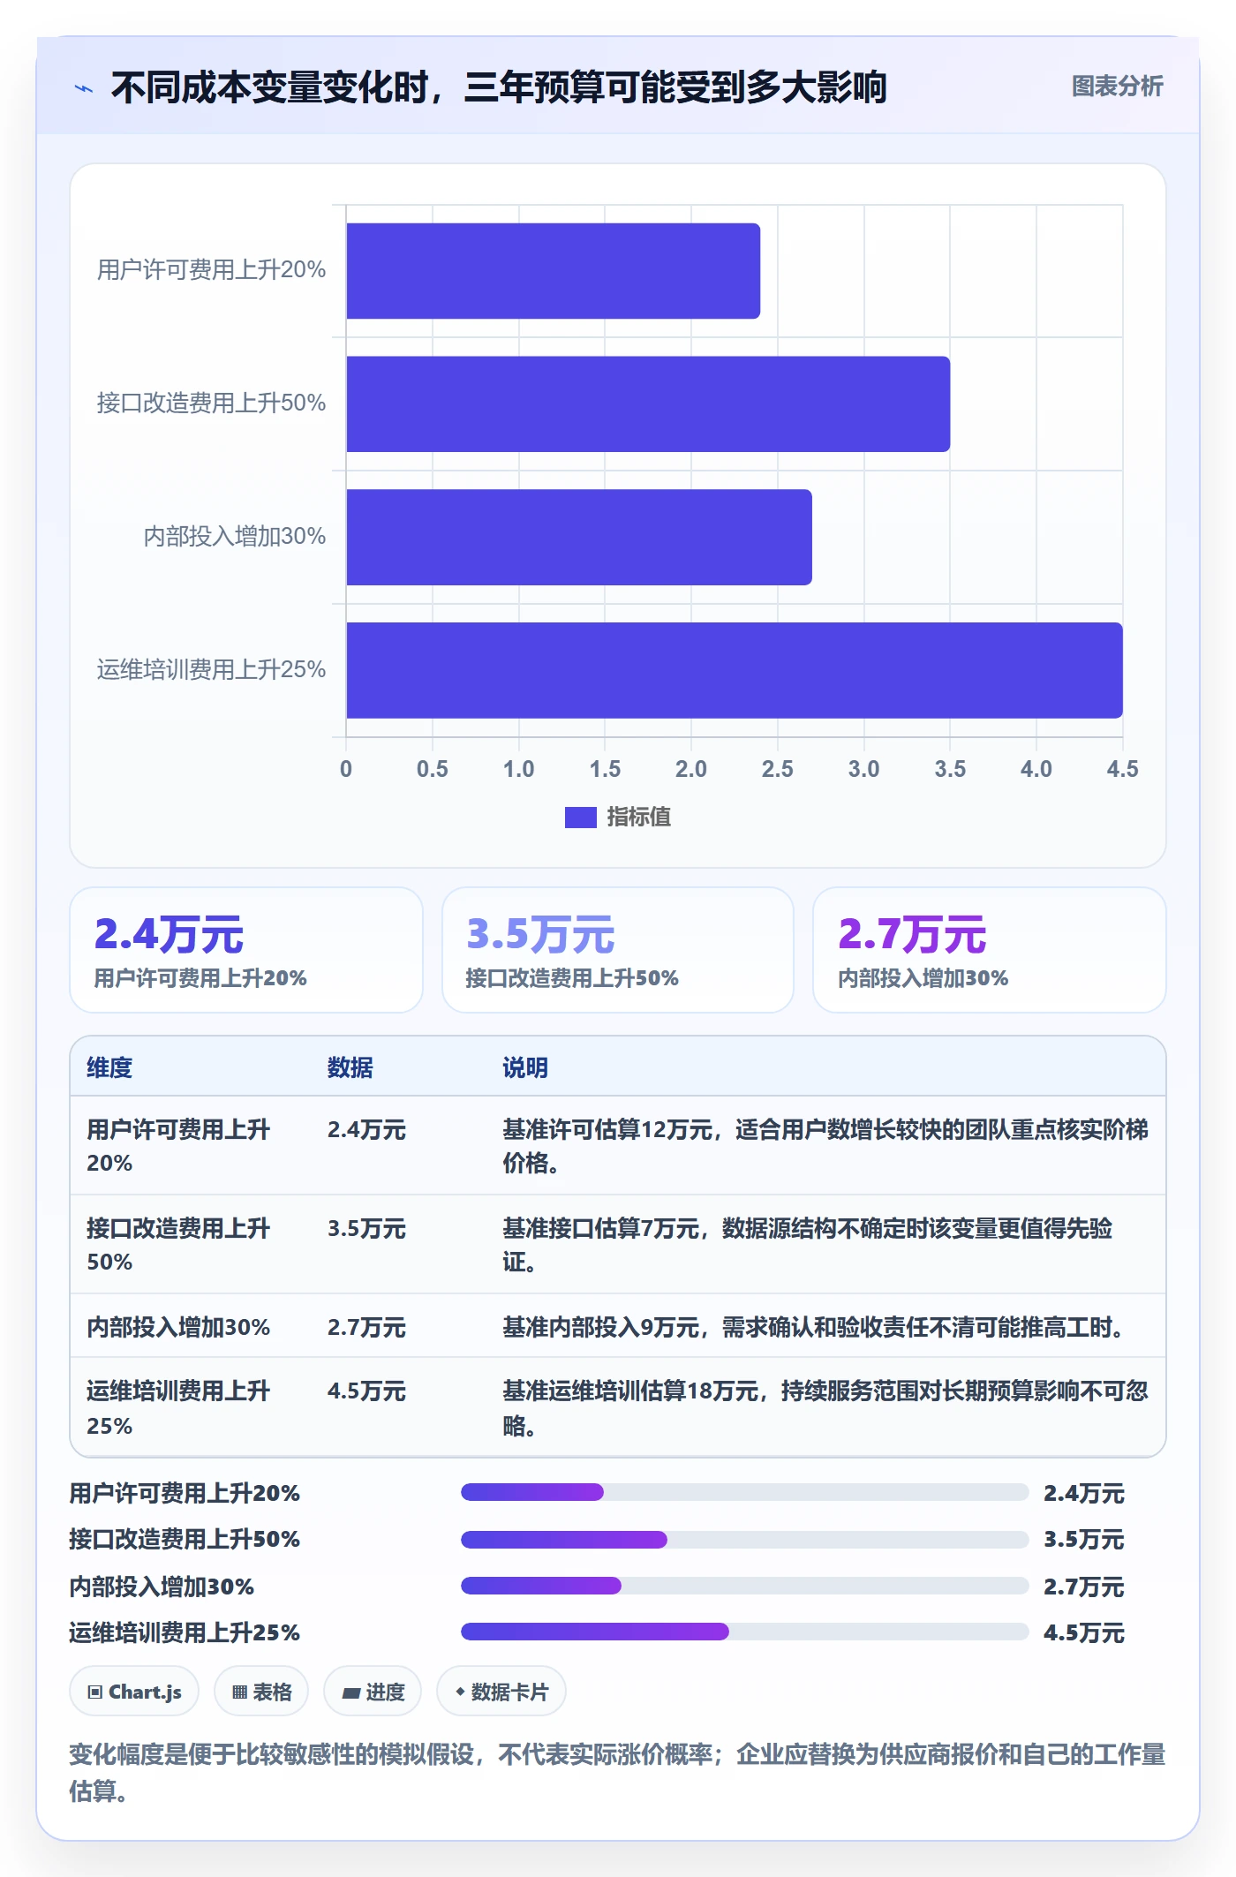This screenshot has height=1877, width=1236.
Task: Click the 图表分析 label in the header
Action: 1117,86
